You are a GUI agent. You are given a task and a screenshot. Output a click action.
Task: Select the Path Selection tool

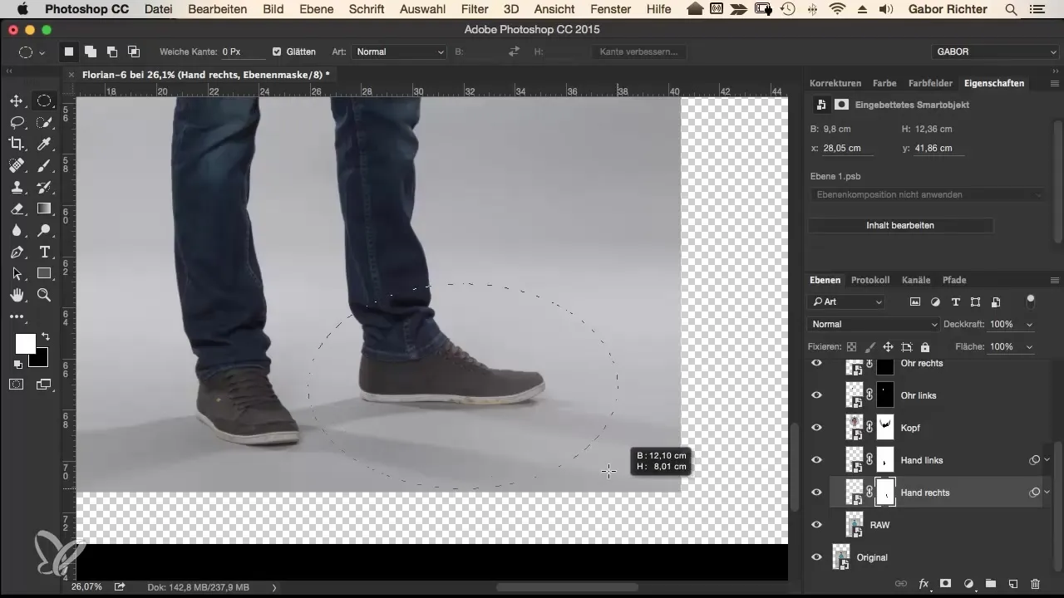point(17,273)
